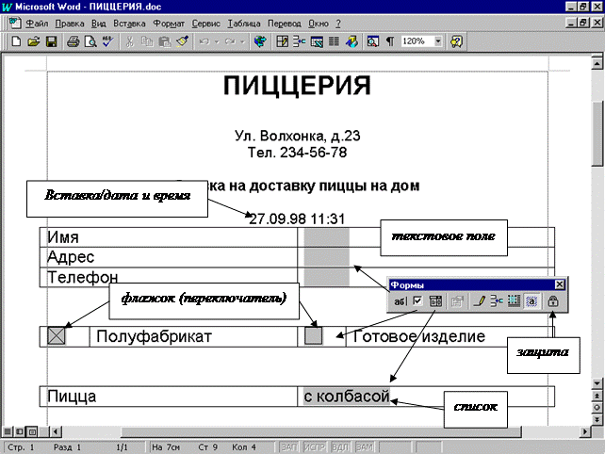The height and width of the screenshot is (454, 605).
Task: Insert an Excel worksheet from the toolbar
Action: (317, 41)
